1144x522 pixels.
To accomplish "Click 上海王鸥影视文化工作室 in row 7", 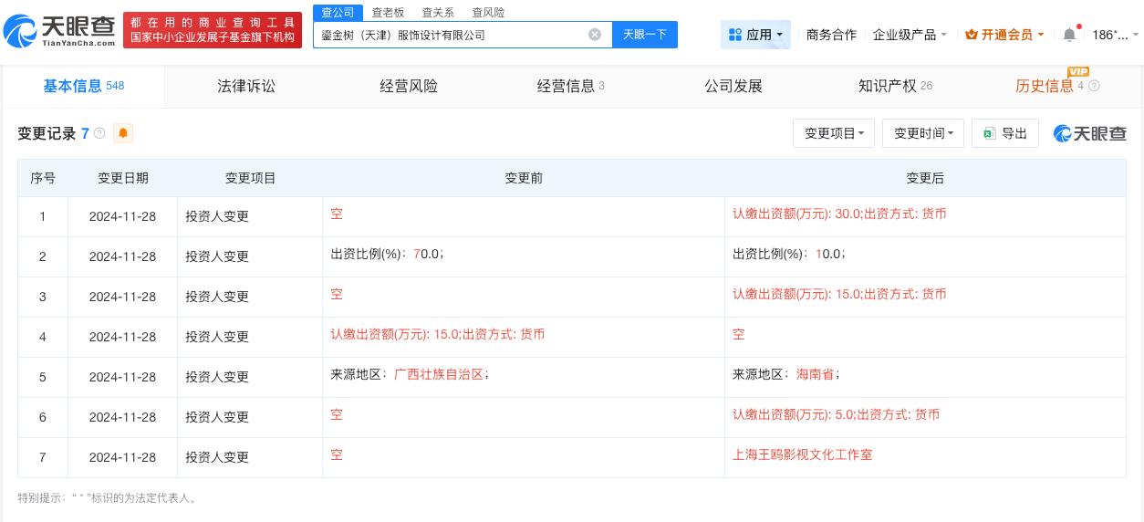I will 803,454.
